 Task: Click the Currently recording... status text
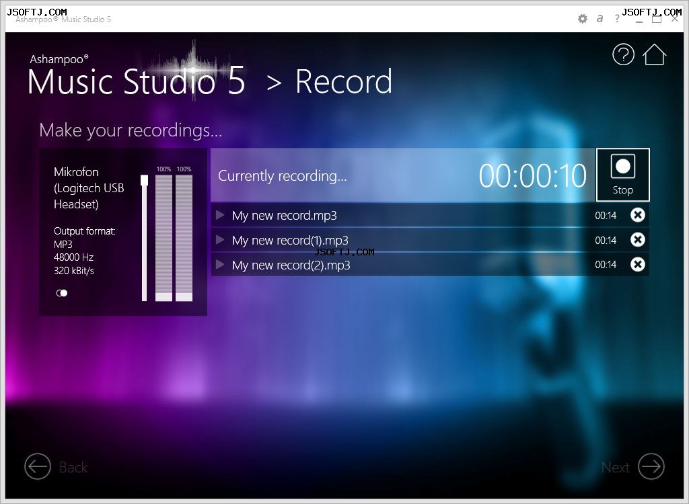click(x=282, y=175)
